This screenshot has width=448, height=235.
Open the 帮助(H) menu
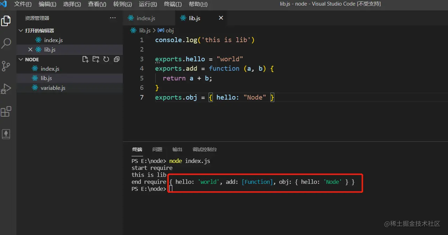[198, 4]
